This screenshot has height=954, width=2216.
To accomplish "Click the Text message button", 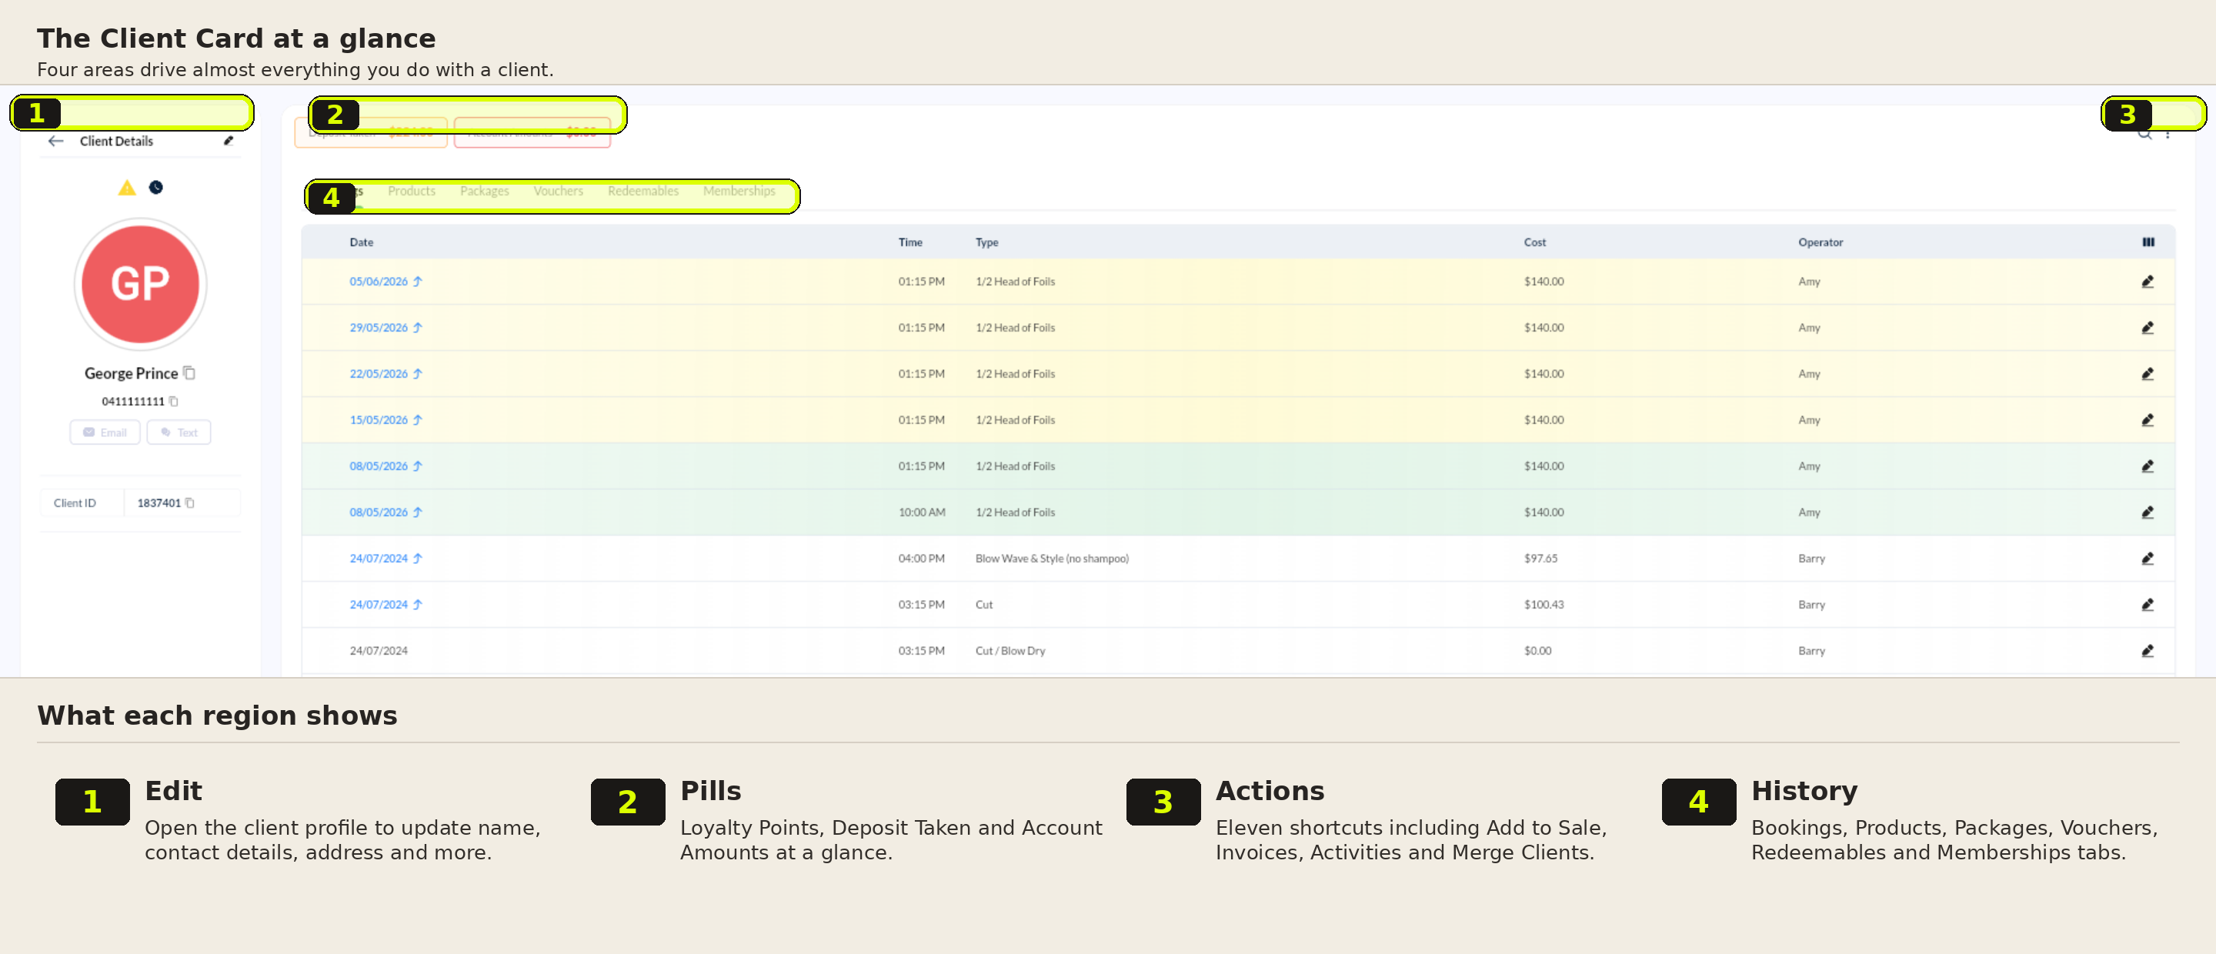I will coord(179,432).
